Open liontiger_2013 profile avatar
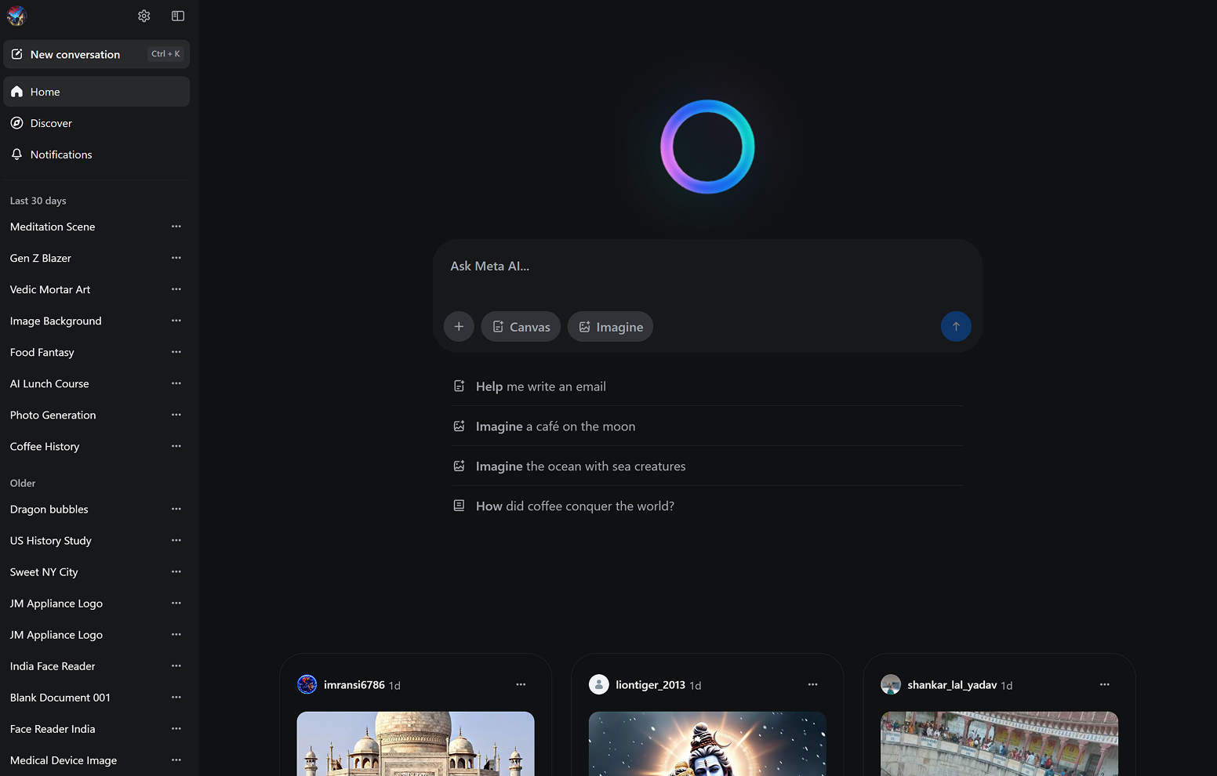1217x776 pixels. tap(599, 684)
